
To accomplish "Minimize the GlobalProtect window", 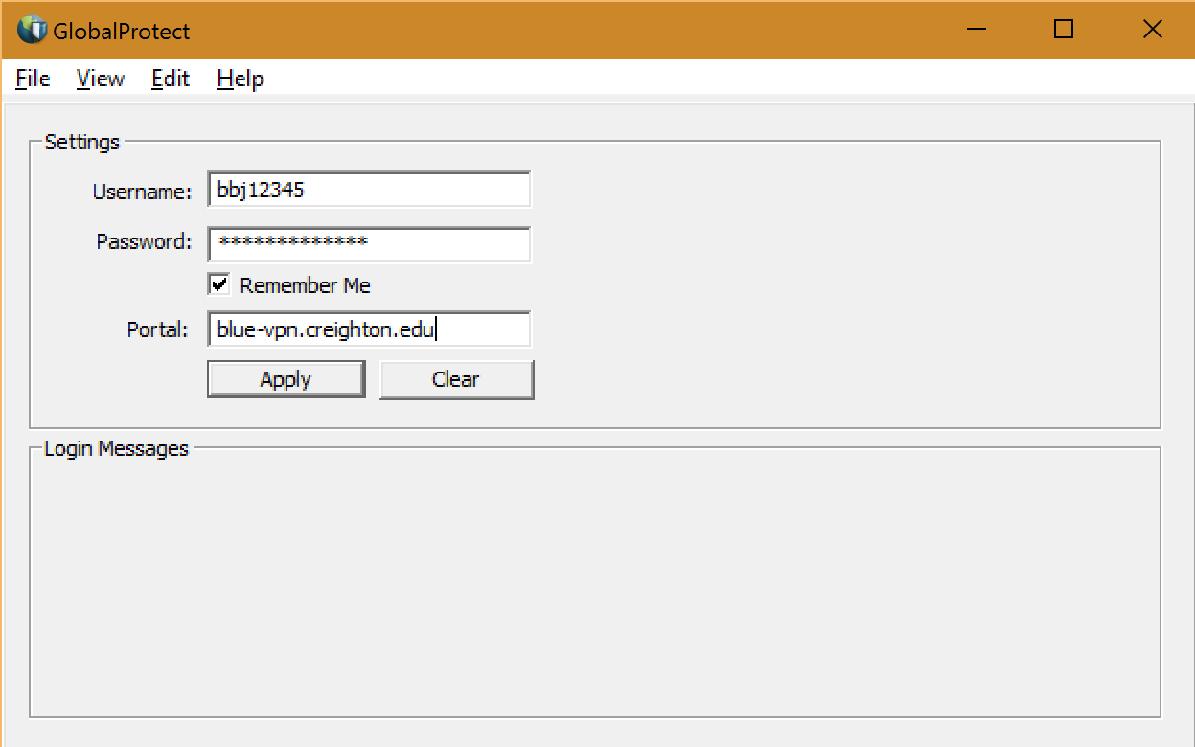I will 977,31.
